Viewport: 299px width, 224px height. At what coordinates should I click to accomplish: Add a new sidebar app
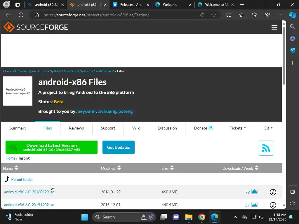tap(292, 63)
